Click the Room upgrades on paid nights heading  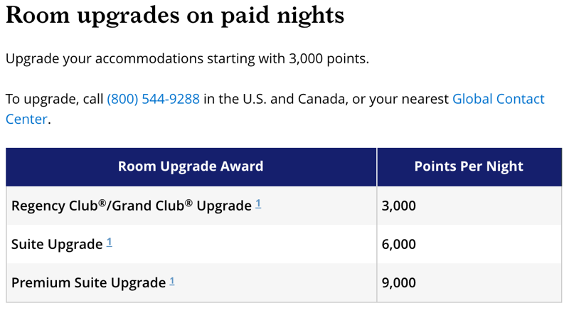(x=175, y=16)
